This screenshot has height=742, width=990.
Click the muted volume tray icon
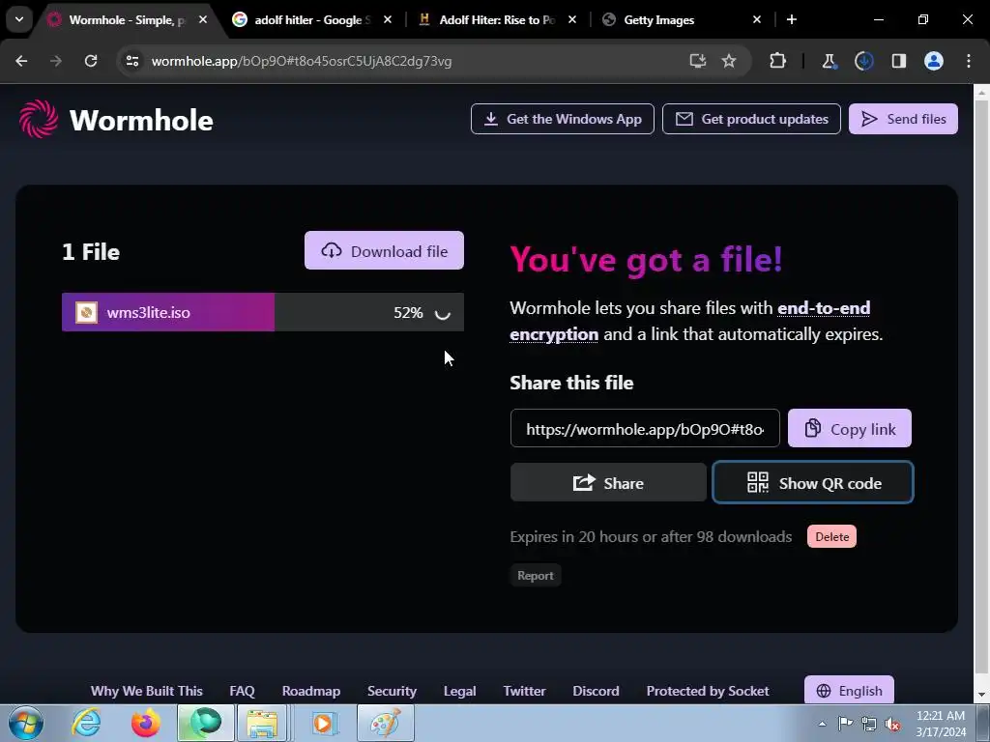coord(892,724)
